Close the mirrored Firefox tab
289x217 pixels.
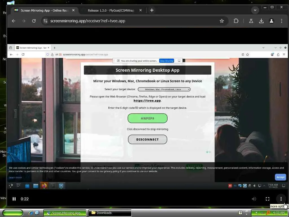click(49, 48)
